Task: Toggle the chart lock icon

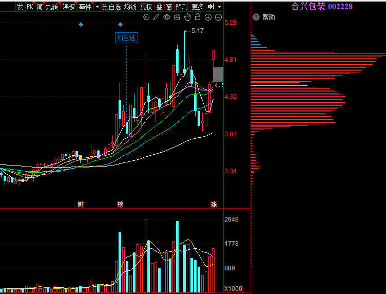Action: (198, 17)
